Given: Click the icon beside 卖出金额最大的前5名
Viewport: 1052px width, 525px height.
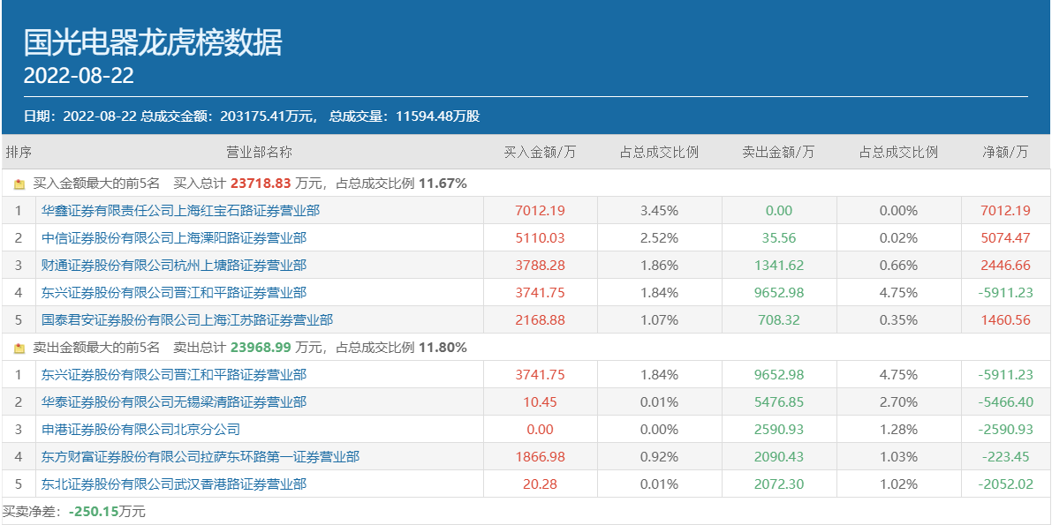Looking at the screenshot, I should (19, 349).
